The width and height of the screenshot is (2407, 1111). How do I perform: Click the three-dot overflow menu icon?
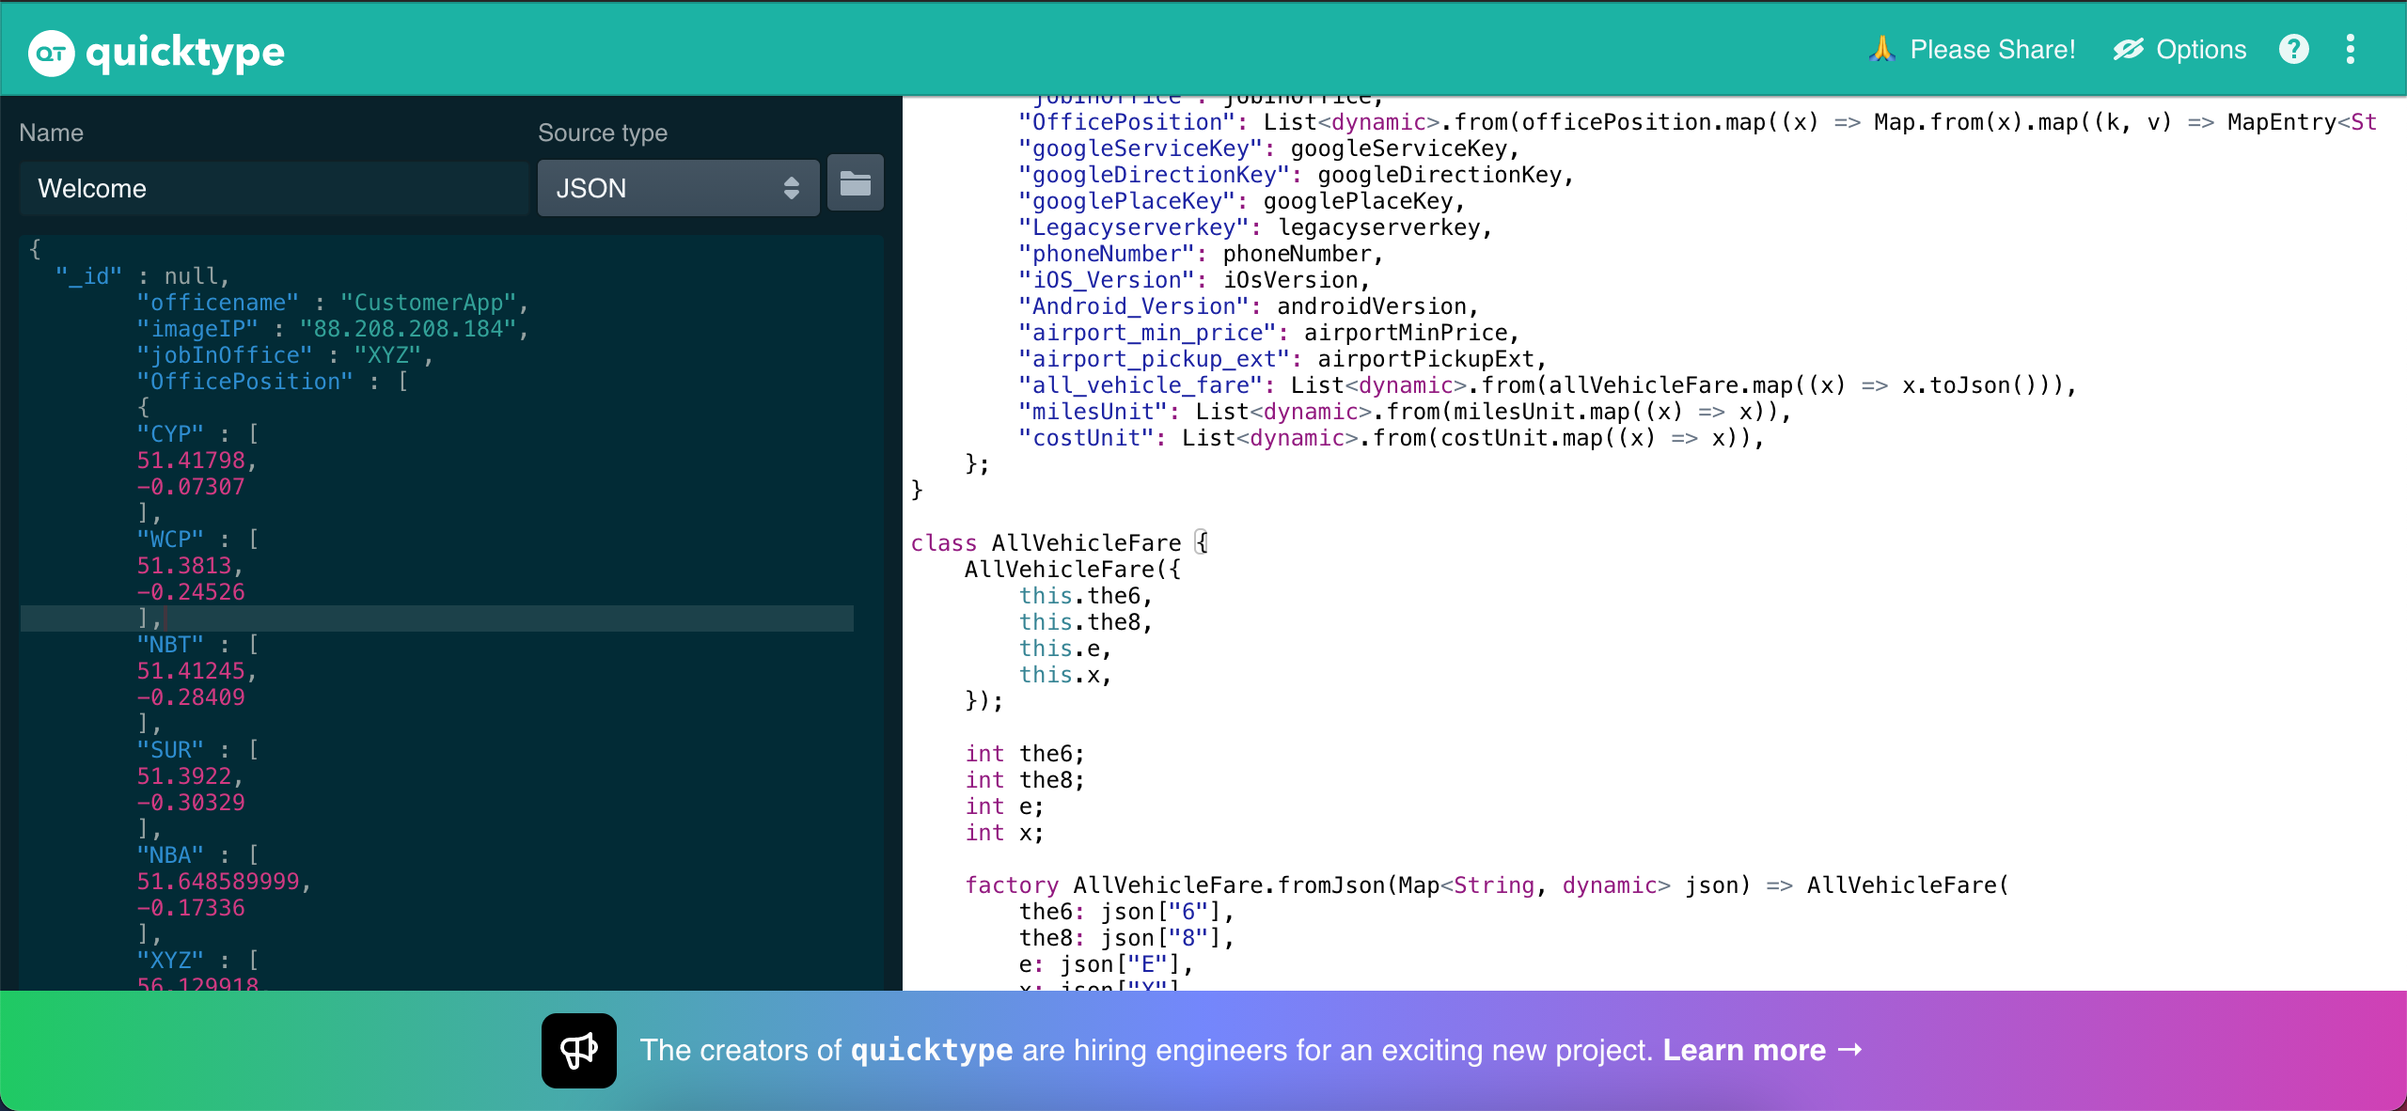[2352, 49]
